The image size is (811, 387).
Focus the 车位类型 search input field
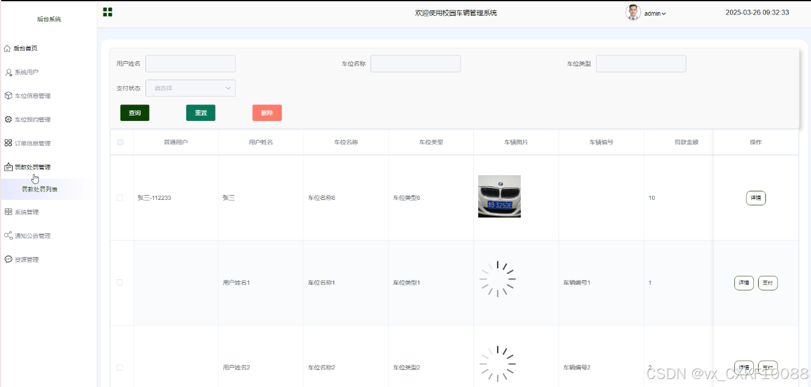(641, 64)
